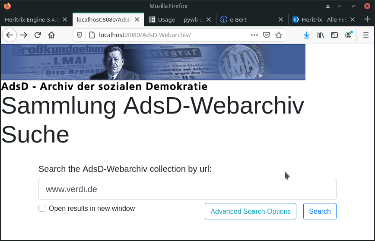Click 'Sammlung AdsD-Webarchiv' heading text
This screenshot has height=241, width=375.
tap(153, 106)
